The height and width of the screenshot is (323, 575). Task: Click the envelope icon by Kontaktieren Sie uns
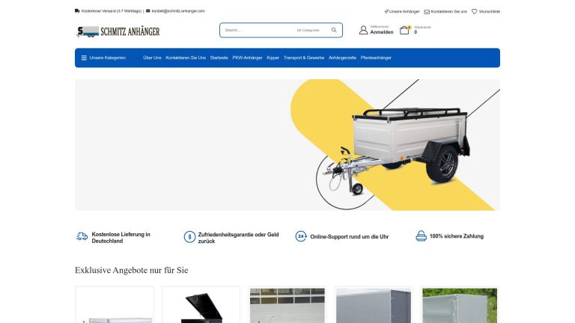[427, 12]
